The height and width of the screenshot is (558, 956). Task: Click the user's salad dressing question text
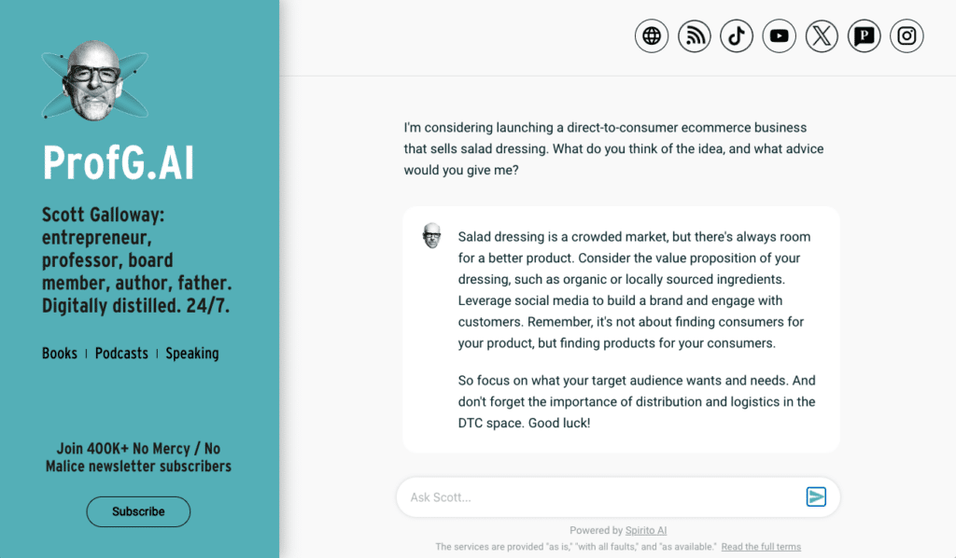[x=613, y=148]
